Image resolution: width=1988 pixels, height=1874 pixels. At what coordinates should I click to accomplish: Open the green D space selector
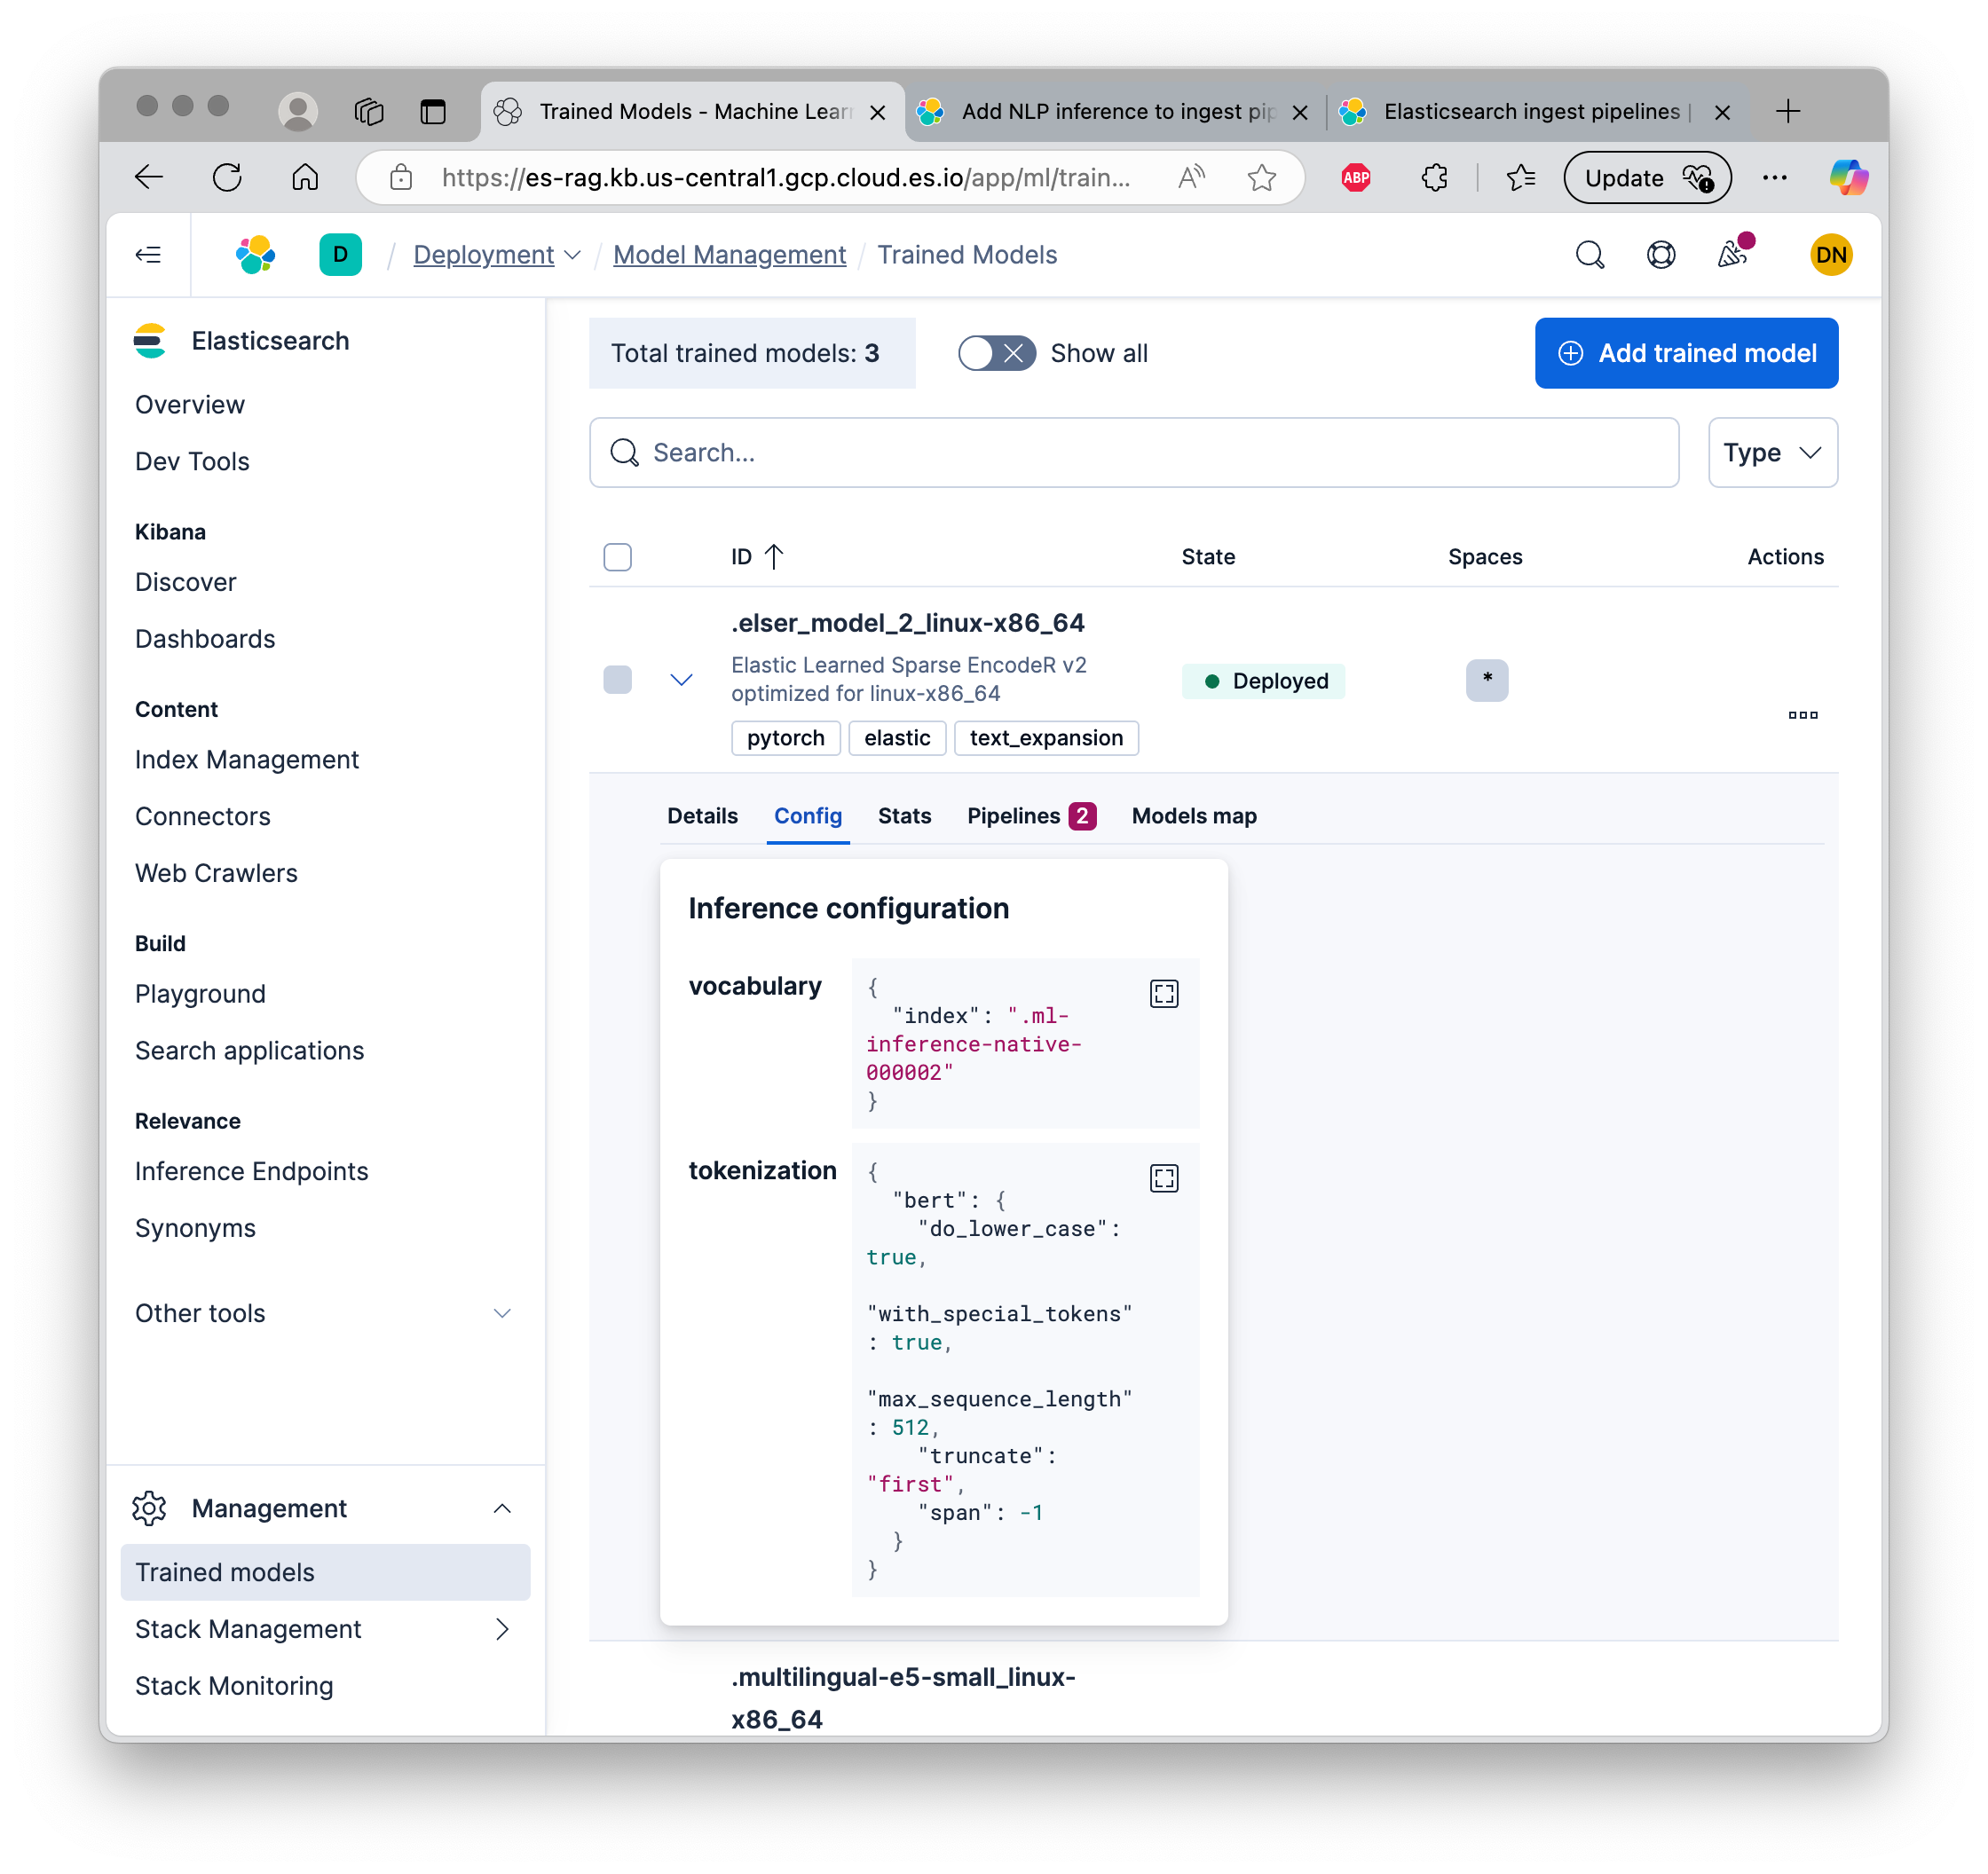pos(340,255)
